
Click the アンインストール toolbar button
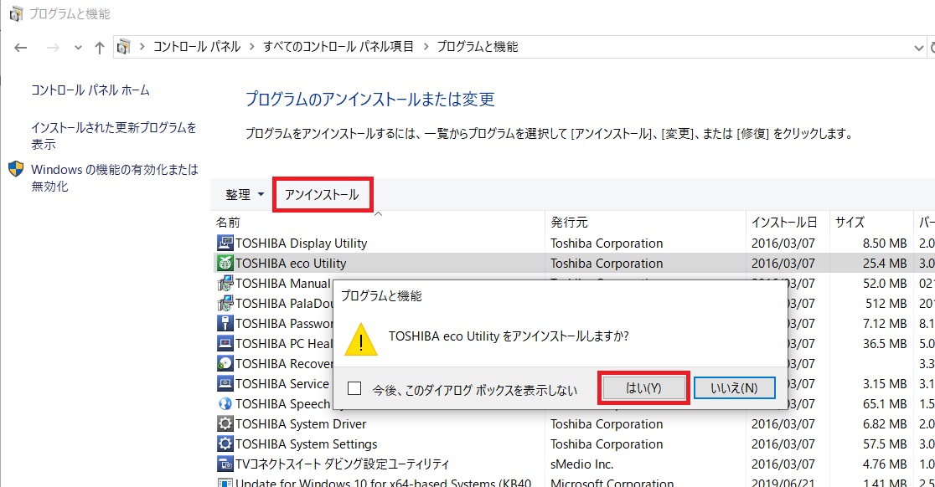point(322,195)
